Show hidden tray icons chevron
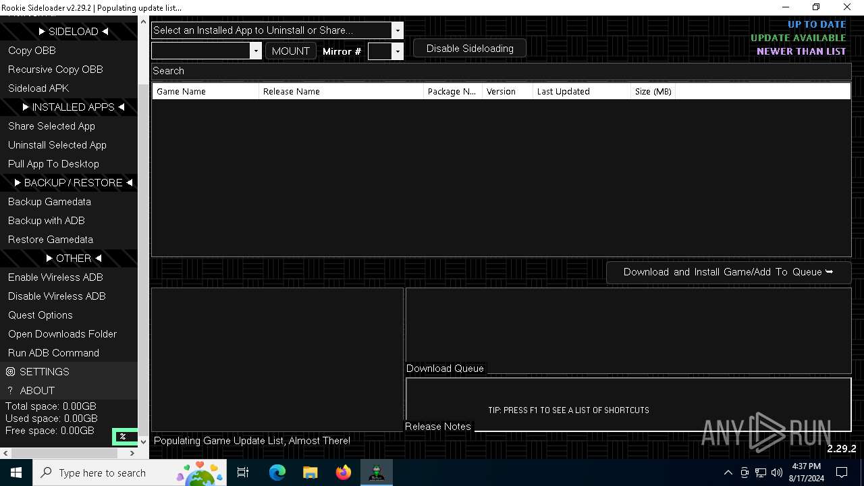864x486 pixels. pos(728,473)
